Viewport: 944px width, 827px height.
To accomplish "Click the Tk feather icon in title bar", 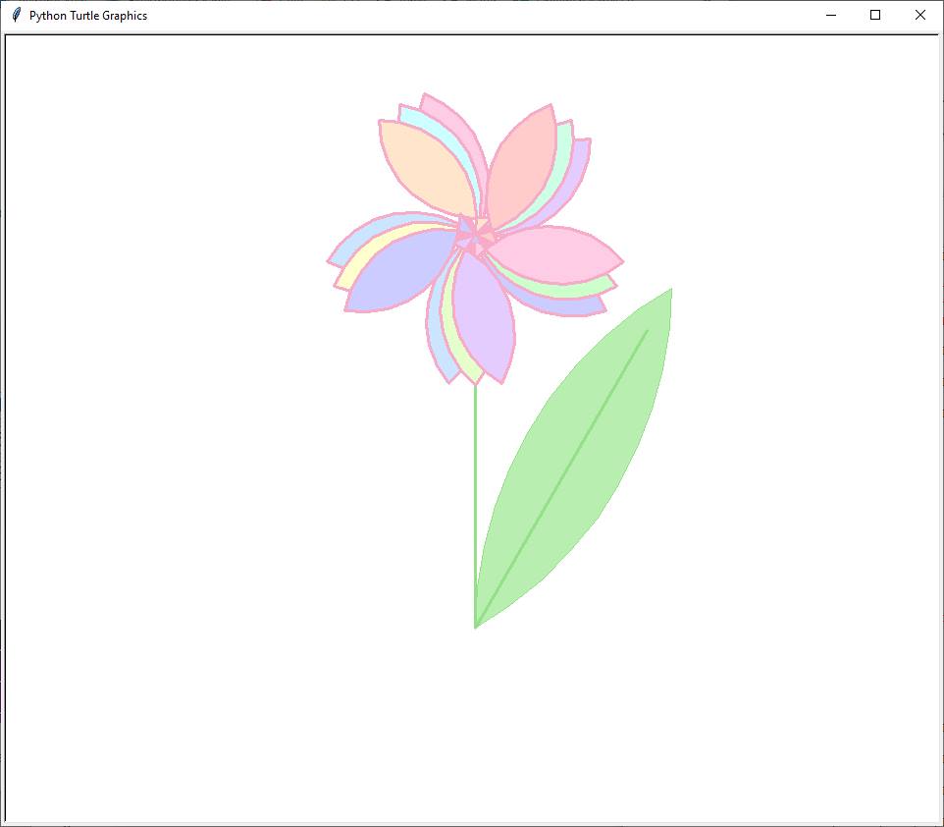I will [x=16, y=15].
